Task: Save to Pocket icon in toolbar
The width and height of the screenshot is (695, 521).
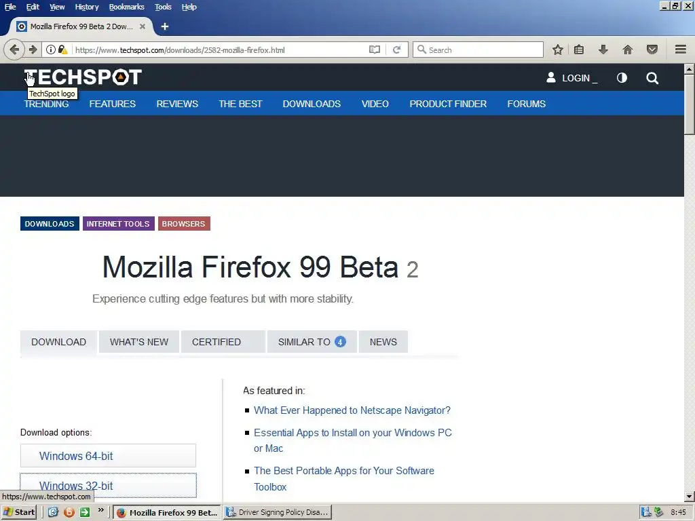Action: pos(652,50)
